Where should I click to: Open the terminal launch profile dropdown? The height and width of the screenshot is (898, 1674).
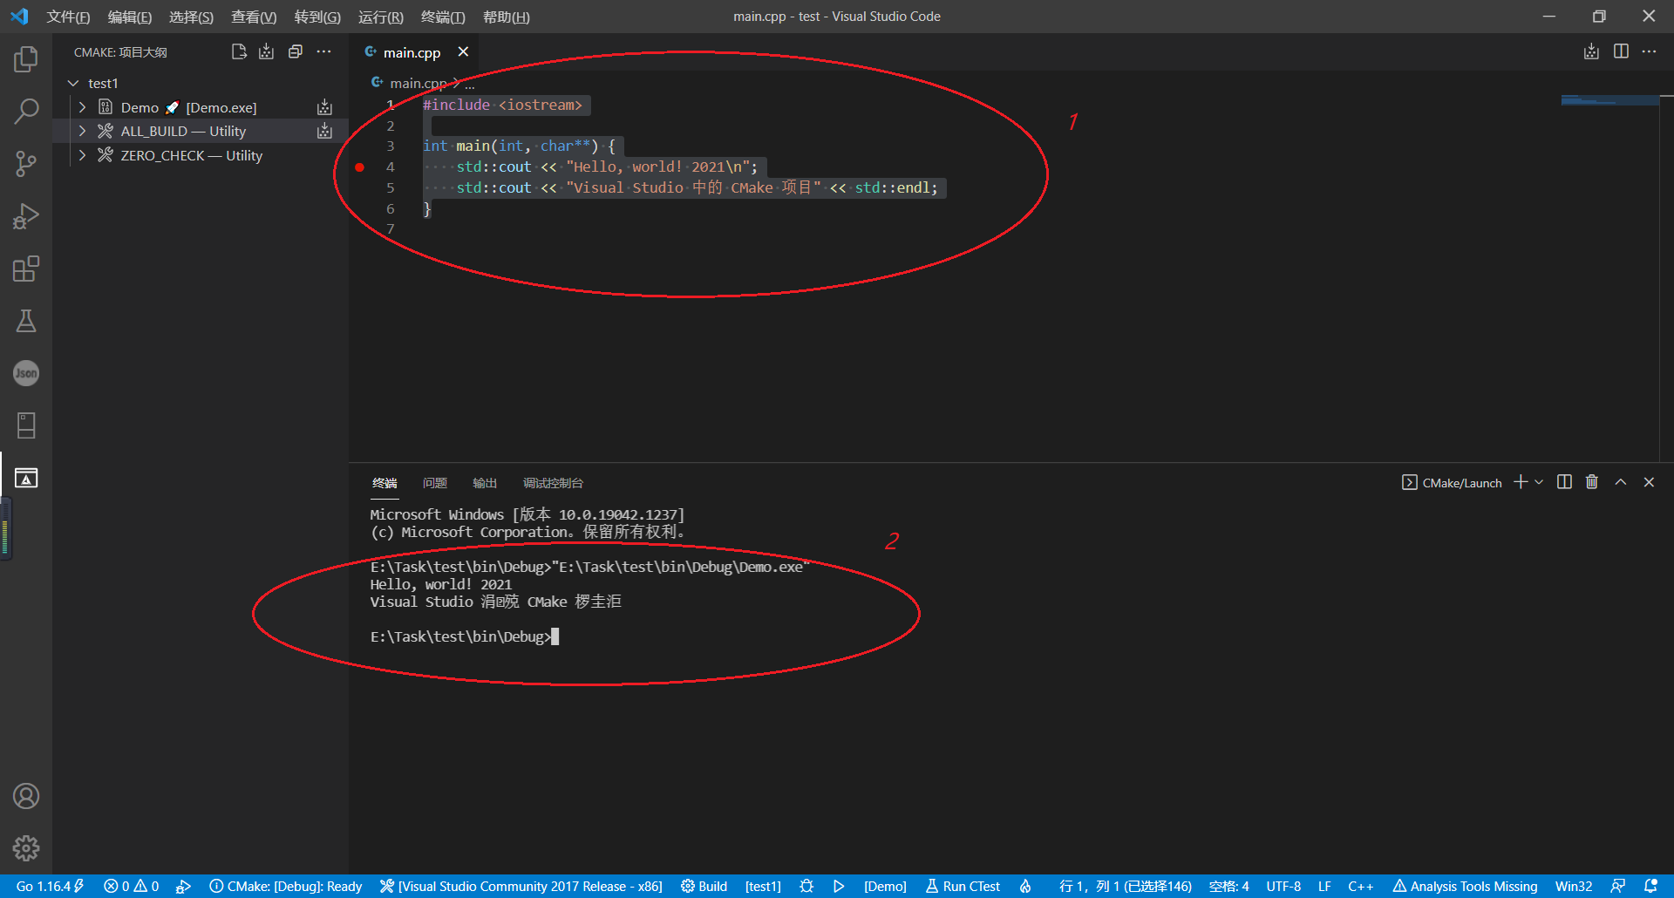(1539, 481)
